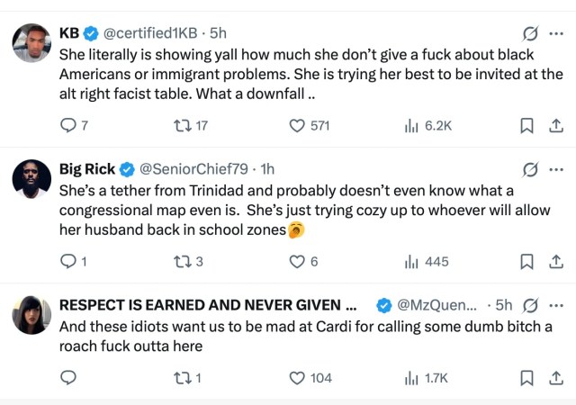Open Big Rick's profile avatar
Screen dimensions: 576x405
click(31, 178)
